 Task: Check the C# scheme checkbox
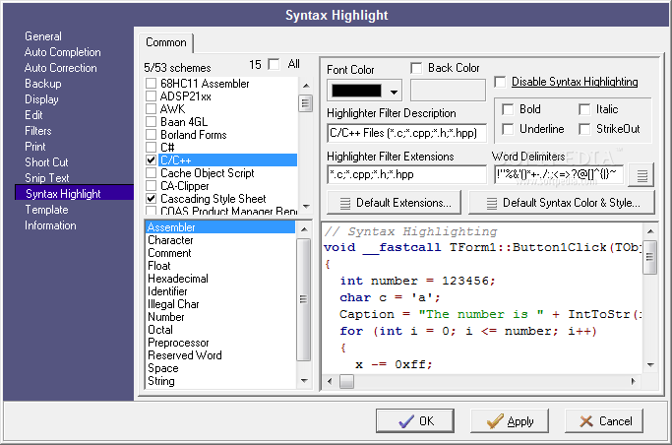[151, 147]
